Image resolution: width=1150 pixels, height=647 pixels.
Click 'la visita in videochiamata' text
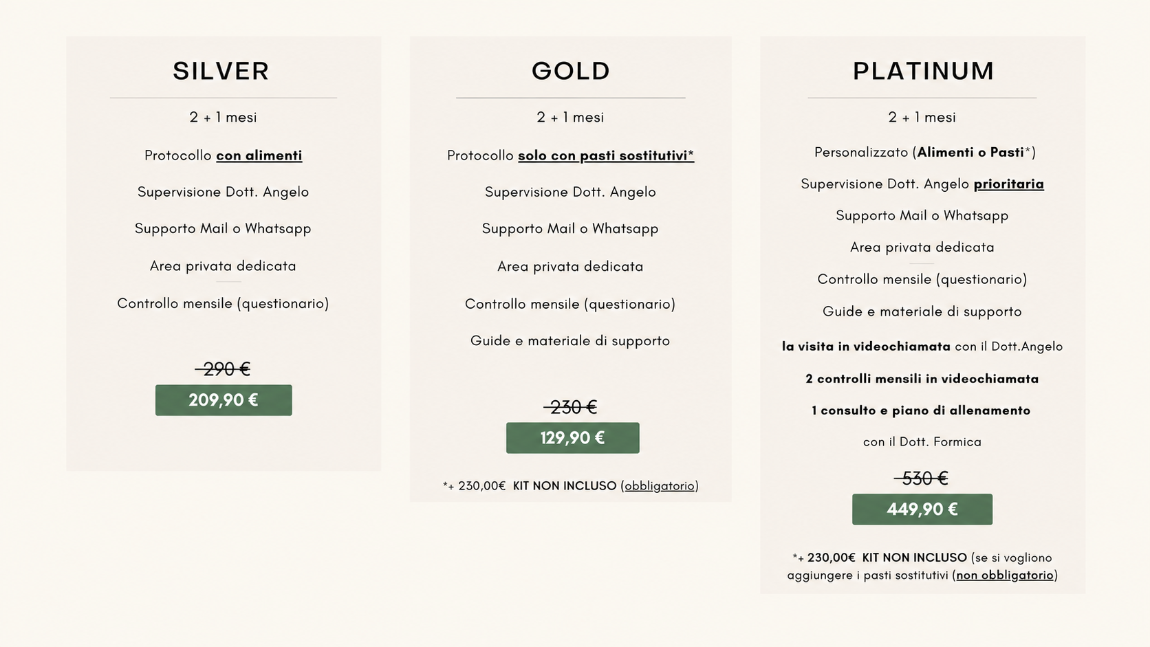[866, 347]
